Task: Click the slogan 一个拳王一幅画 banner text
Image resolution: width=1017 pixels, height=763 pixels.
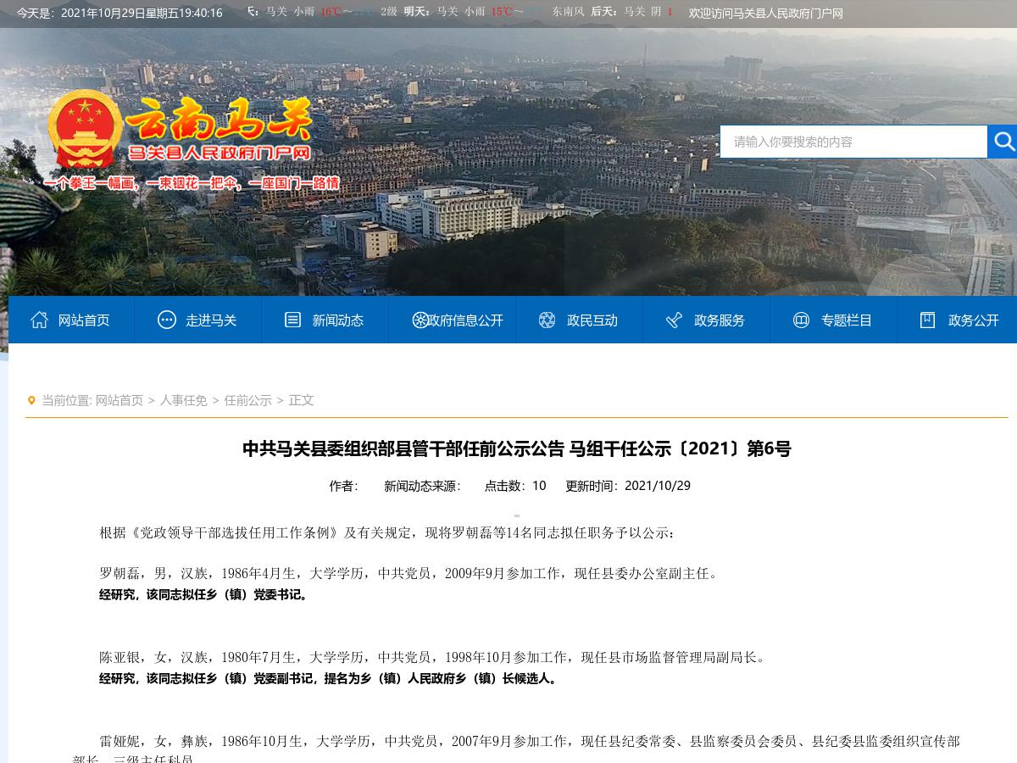Action: point(192,183)
